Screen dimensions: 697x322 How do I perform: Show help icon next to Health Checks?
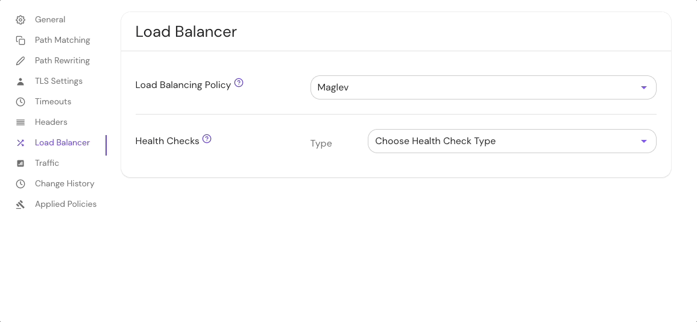(x=207, y=139)
